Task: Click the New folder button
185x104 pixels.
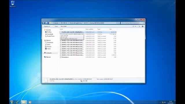Action: point(64,26)
